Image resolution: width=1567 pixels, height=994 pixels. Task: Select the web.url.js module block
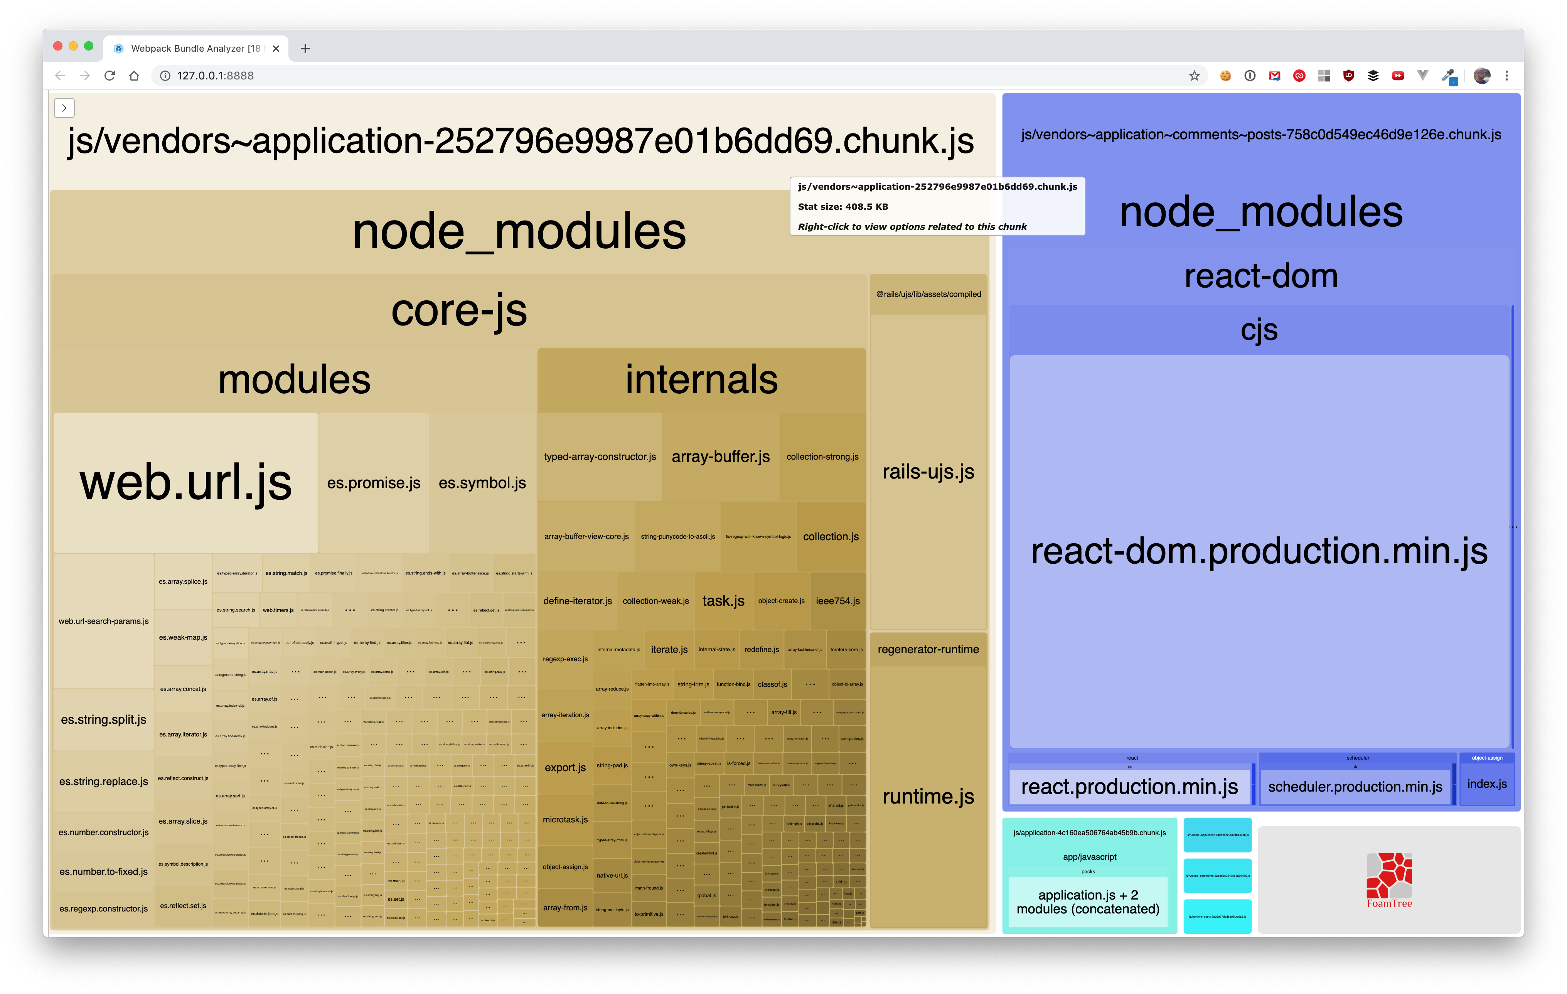click(x=185, y=483)
